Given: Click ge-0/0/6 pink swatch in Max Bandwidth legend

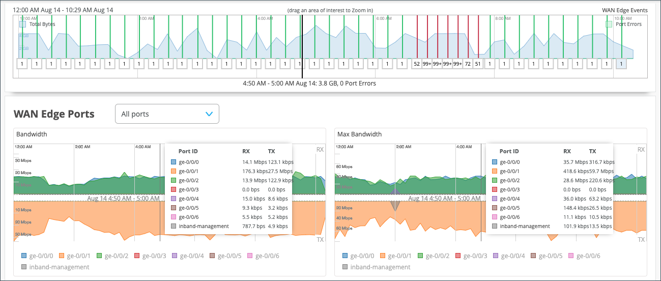Looking at the screenshot, I should pyautogui.click(x=571, y=256).
